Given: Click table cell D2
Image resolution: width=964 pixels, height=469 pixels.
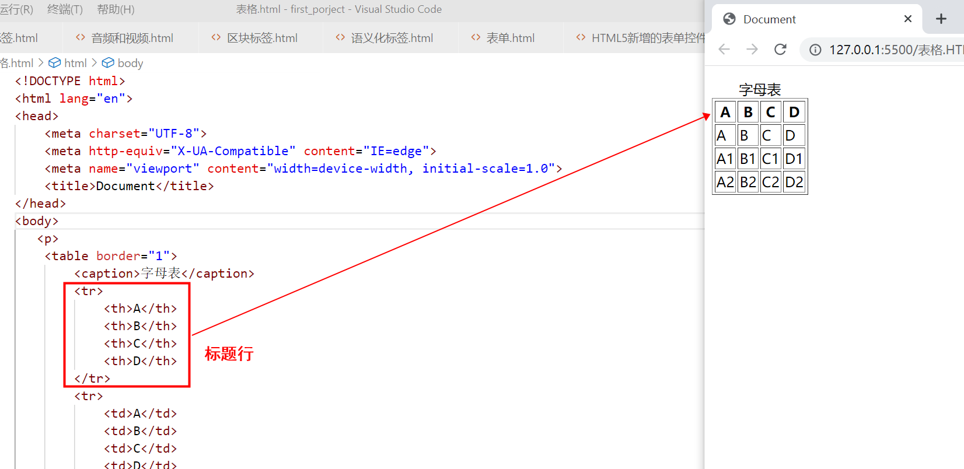Looking at the screenshot, I should [x=794, y=182].
